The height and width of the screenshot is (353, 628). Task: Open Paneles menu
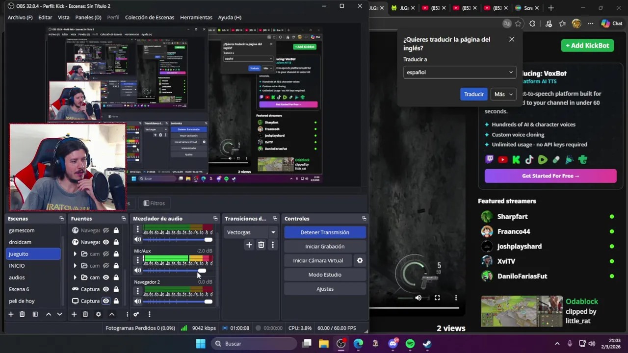tap(88, 17)
